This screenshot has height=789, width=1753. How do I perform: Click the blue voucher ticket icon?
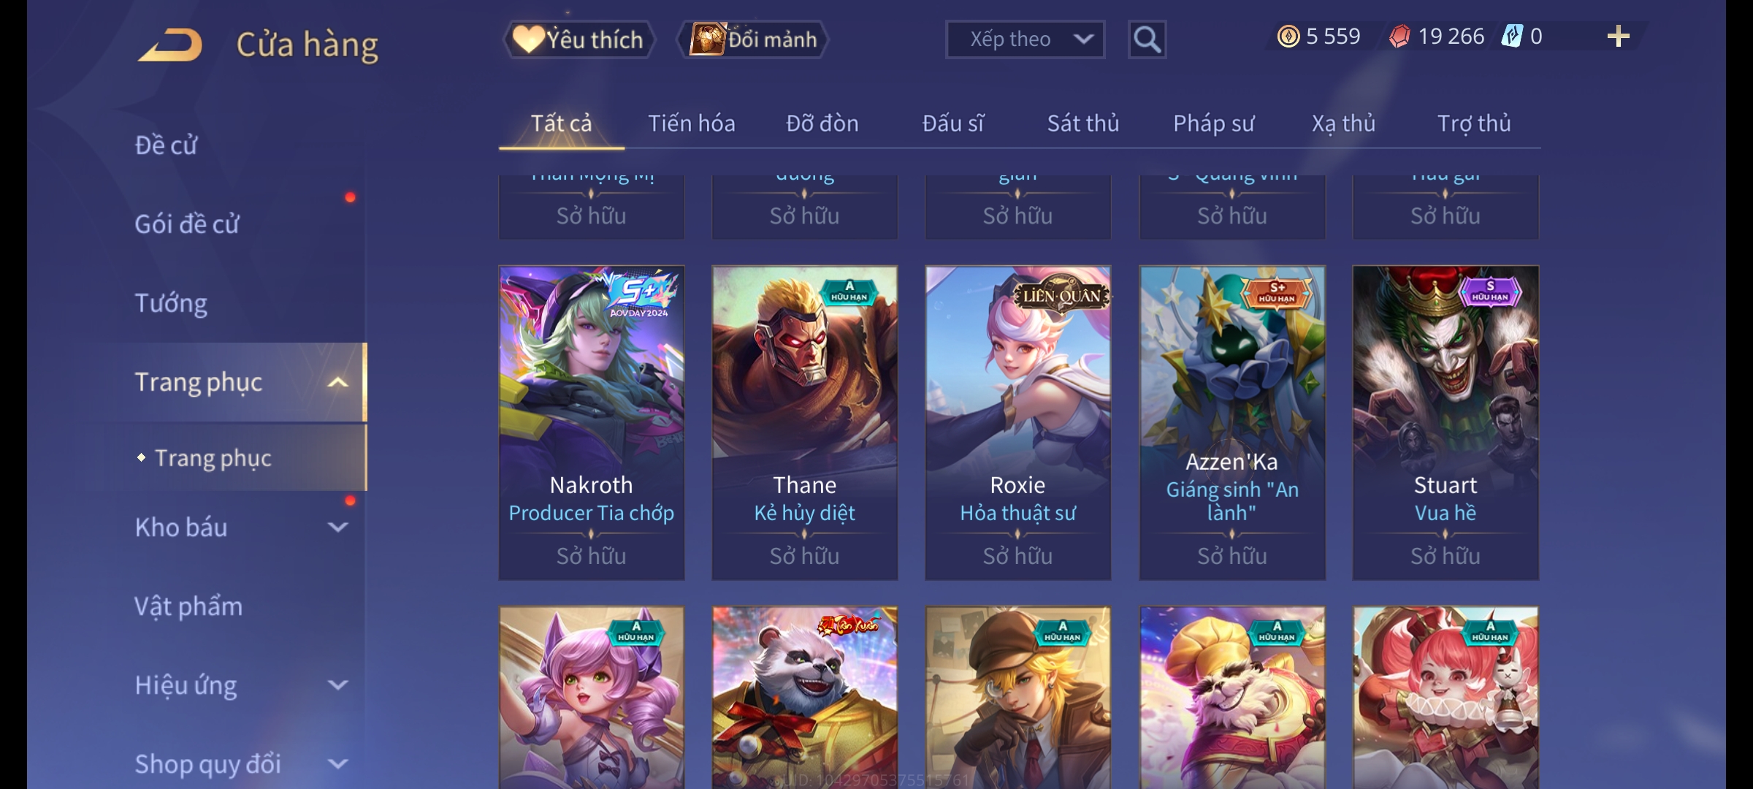tap(1512, 36)
